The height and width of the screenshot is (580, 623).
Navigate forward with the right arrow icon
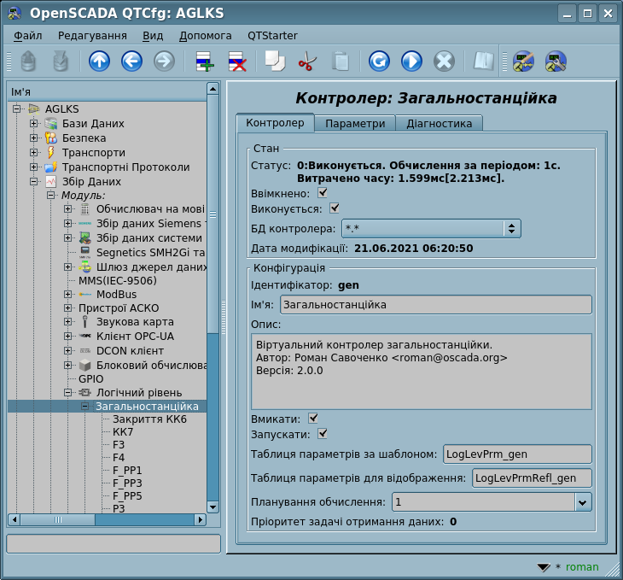164,62
